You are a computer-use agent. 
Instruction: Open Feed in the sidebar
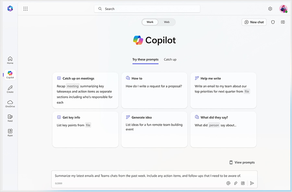click(x=10, y=118)
